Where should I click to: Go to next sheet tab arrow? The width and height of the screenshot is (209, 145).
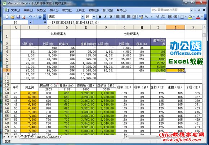point(12,137)
